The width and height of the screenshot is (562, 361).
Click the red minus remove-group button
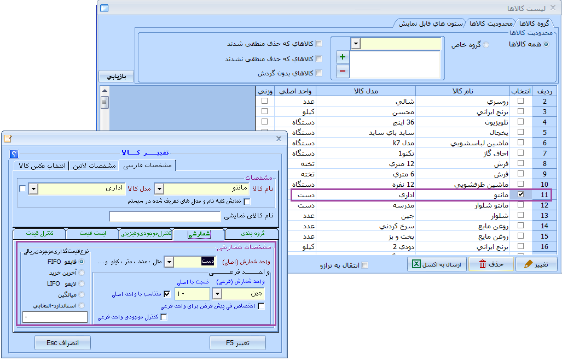[x=343, y=71]
